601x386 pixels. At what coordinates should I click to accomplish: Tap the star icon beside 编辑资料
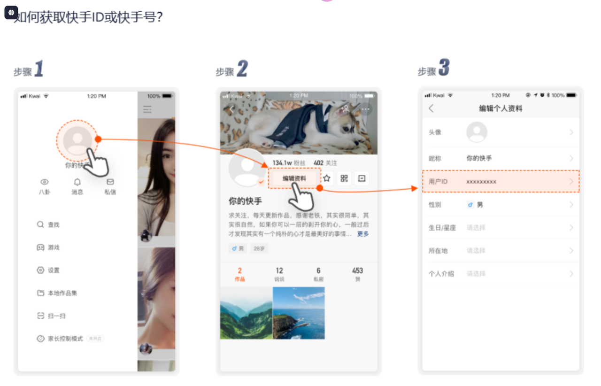(327, 178)
